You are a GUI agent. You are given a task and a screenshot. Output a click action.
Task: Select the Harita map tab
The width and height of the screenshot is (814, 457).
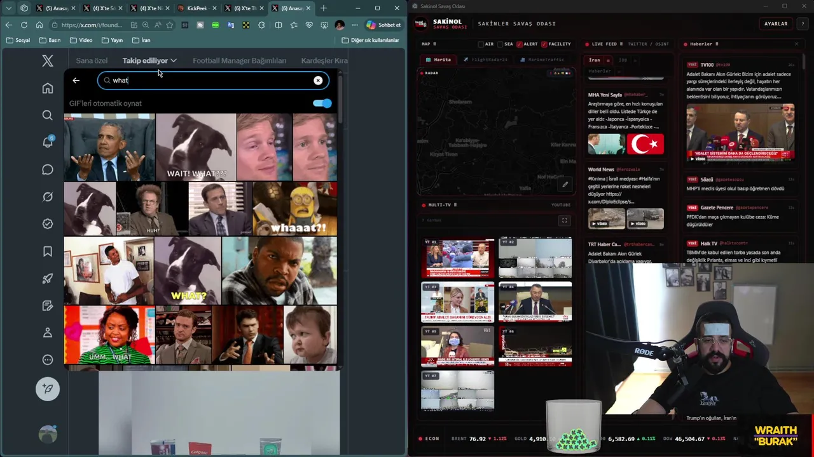[438, 60]
